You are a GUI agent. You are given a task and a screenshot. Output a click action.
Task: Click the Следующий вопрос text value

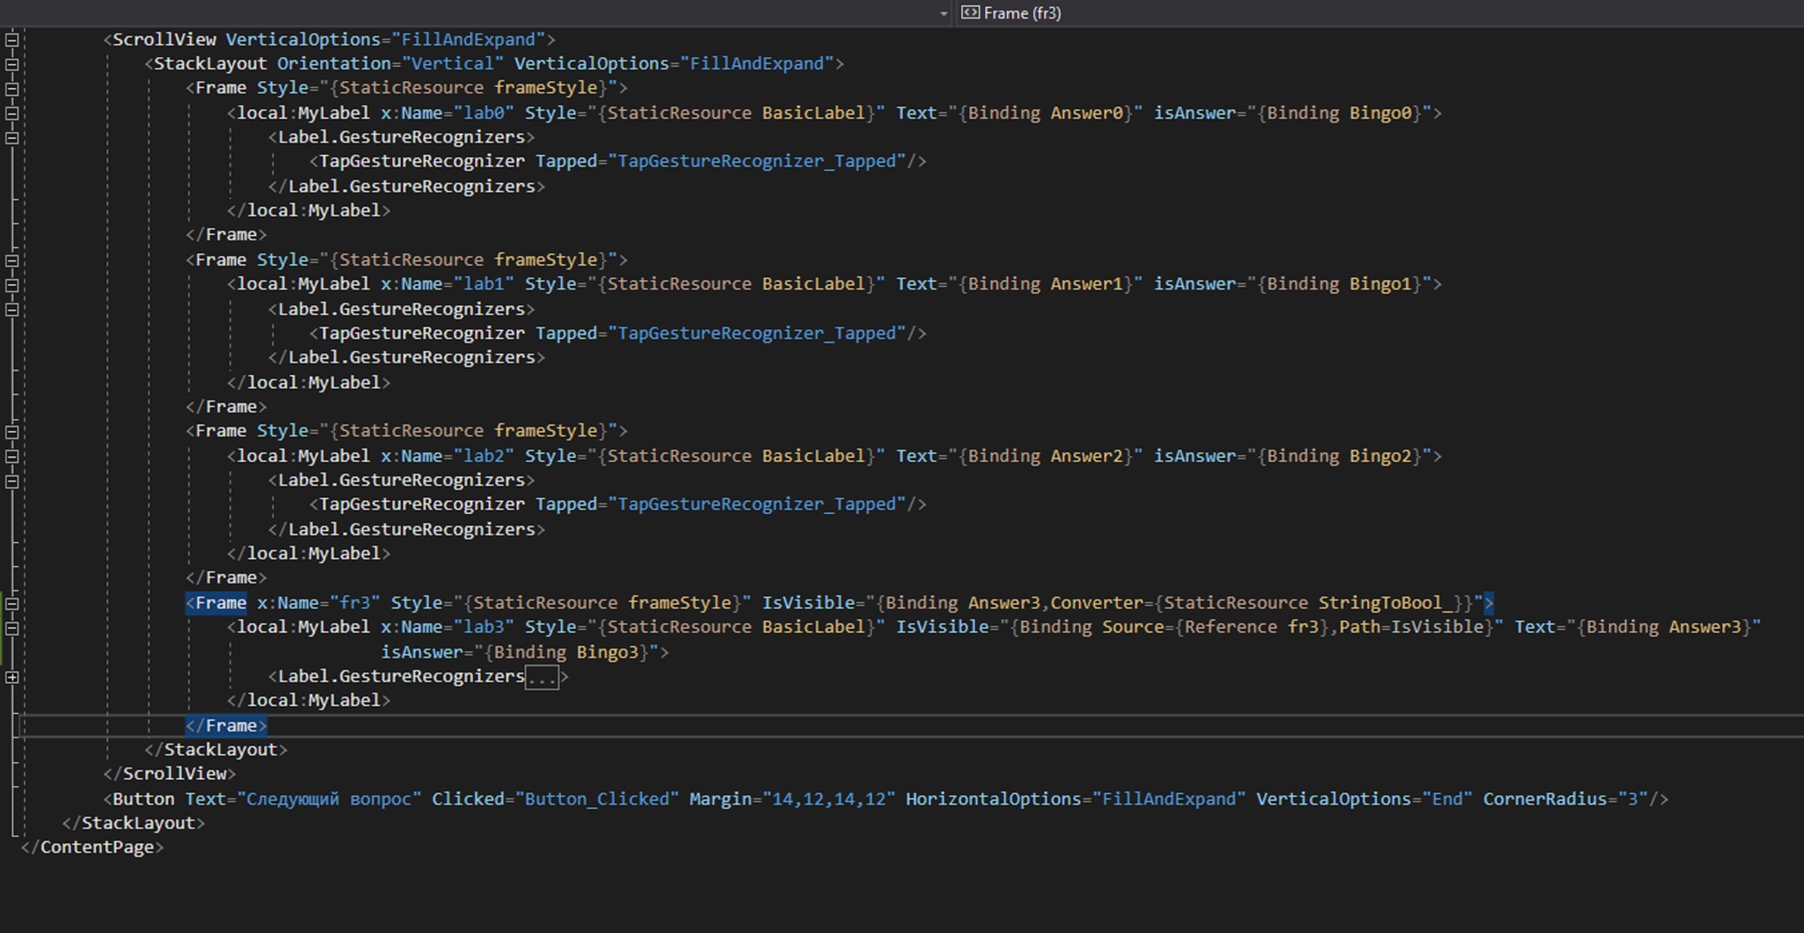coord(329,799)
